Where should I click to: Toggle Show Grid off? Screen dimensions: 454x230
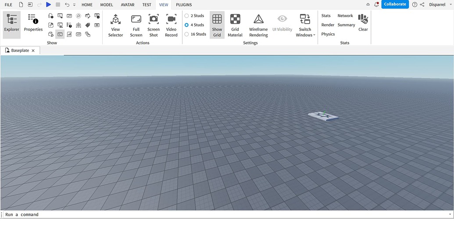[x=217, y=25]
